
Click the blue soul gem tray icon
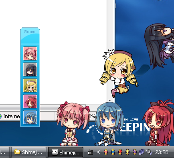(113, 152)
